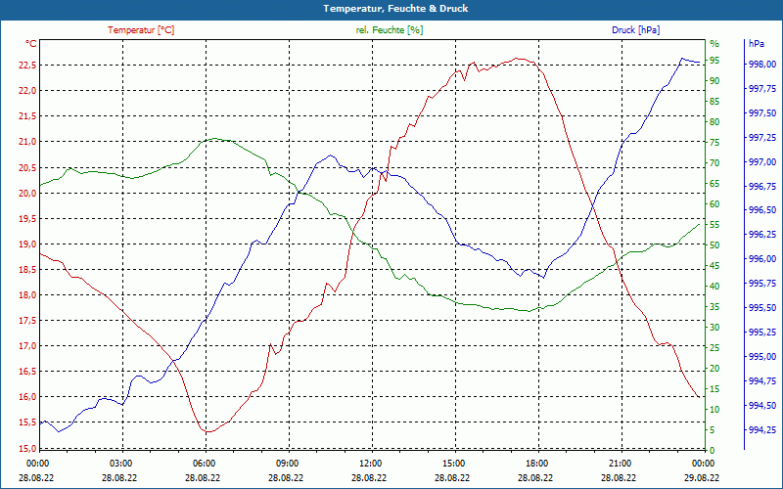The image size is (783, 489).
Task: Click the "18,0" temperature axis value
Action: pyautogui.click(x=27, y=295)
